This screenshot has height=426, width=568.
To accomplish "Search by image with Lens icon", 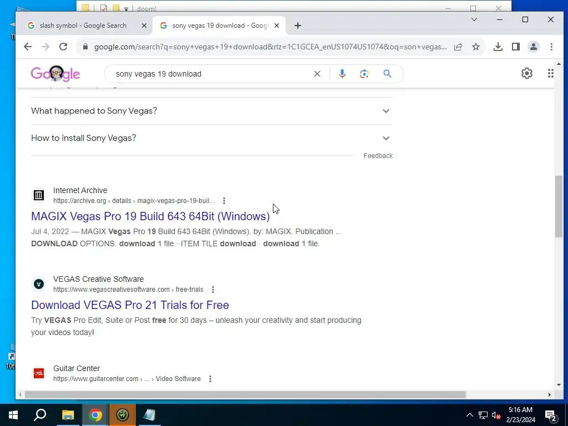I will (364, 74).
